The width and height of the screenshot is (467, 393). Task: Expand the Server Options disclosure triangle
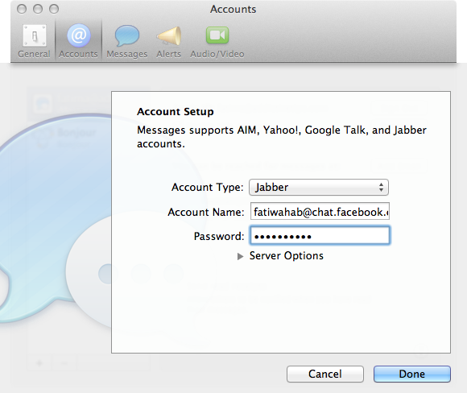tap(240, 256)
